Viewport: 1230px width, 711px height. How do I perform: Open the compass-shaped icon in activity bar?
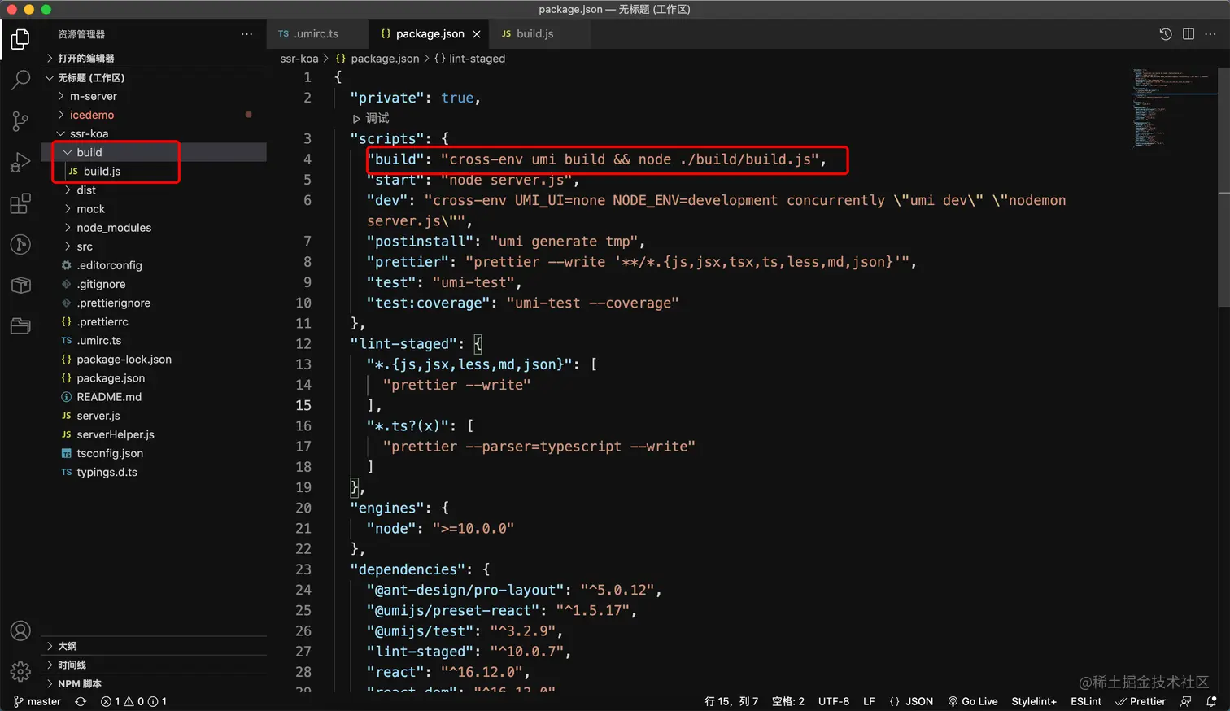coord(20,244)
